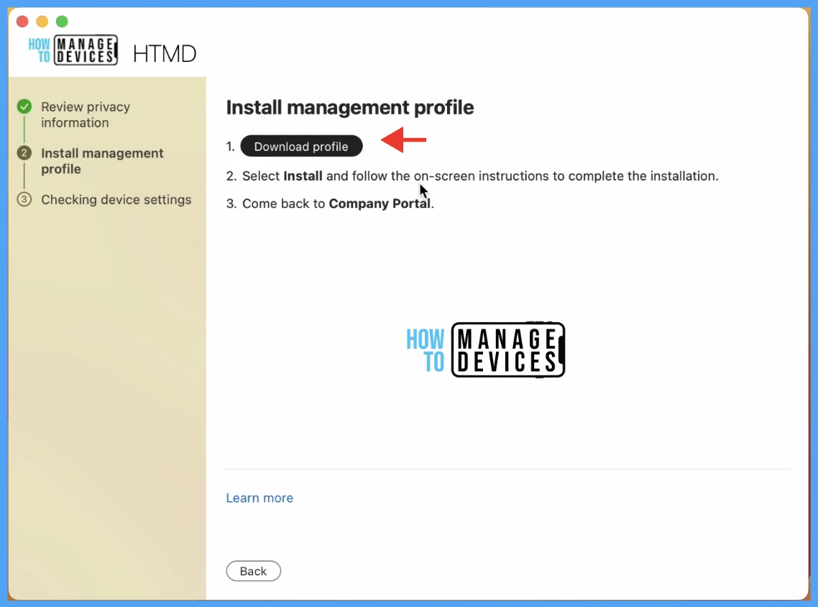Image resolution: width=818 pixels, height=607 pixels.
Task: Click the How To Manage Devices header logo
Action: pyautogui.click(x=73, y=50)
